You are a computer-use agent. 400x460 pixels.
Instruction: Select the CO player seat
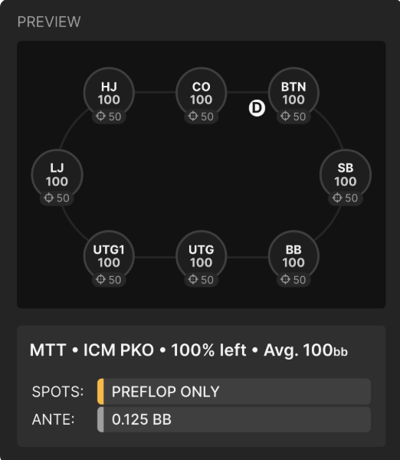(x=202, y=93)
